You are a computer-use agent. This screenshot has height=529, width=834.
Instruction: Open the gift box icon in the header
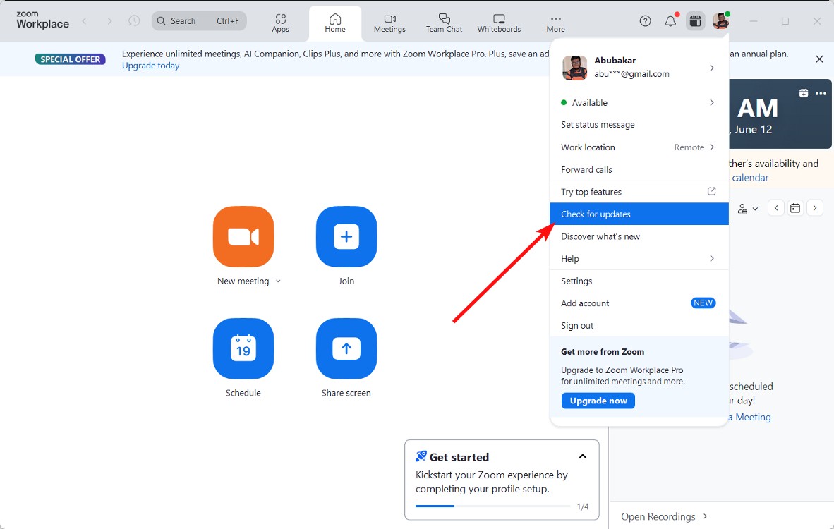click(696, 21)
